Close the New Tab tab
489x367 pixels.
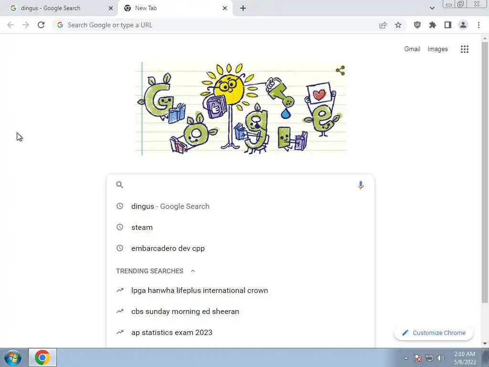tap(225, 8)
